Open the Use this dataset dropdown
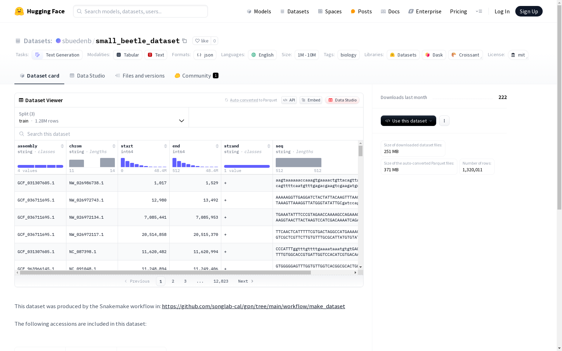 [409, 121]
